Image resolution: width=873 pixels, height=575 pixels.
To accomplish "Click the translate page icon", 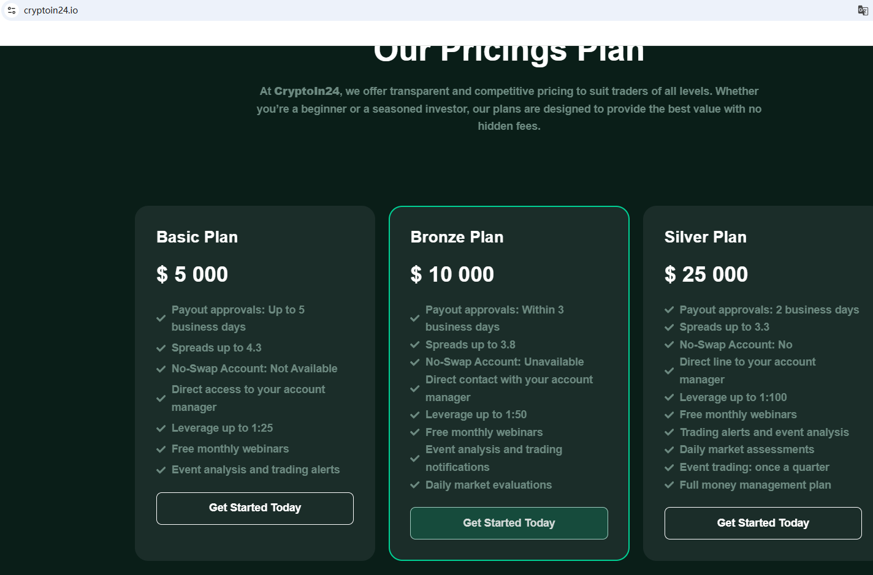I will pos(863,10).
